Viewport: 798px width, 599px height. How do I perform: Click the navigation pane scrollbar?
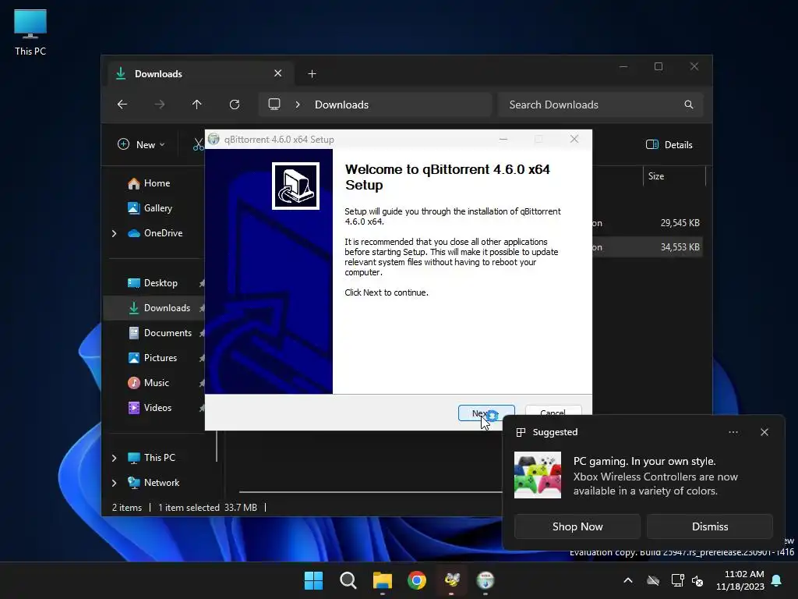(217, 445)
